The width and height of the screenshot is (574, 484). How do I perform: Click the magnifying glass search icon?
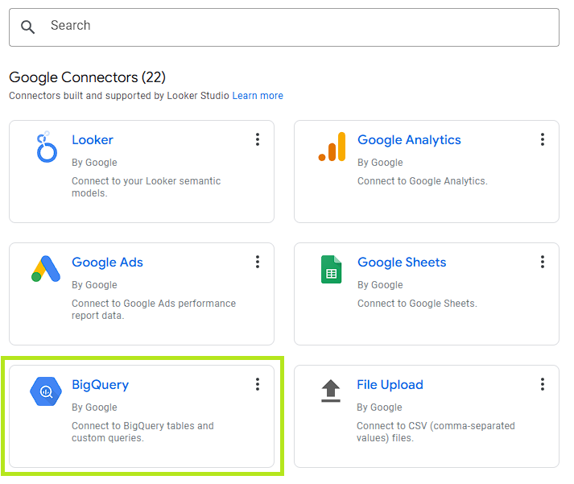pyautogui.click(x=27, y=27)
